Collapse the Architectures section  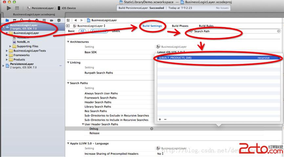68,42
